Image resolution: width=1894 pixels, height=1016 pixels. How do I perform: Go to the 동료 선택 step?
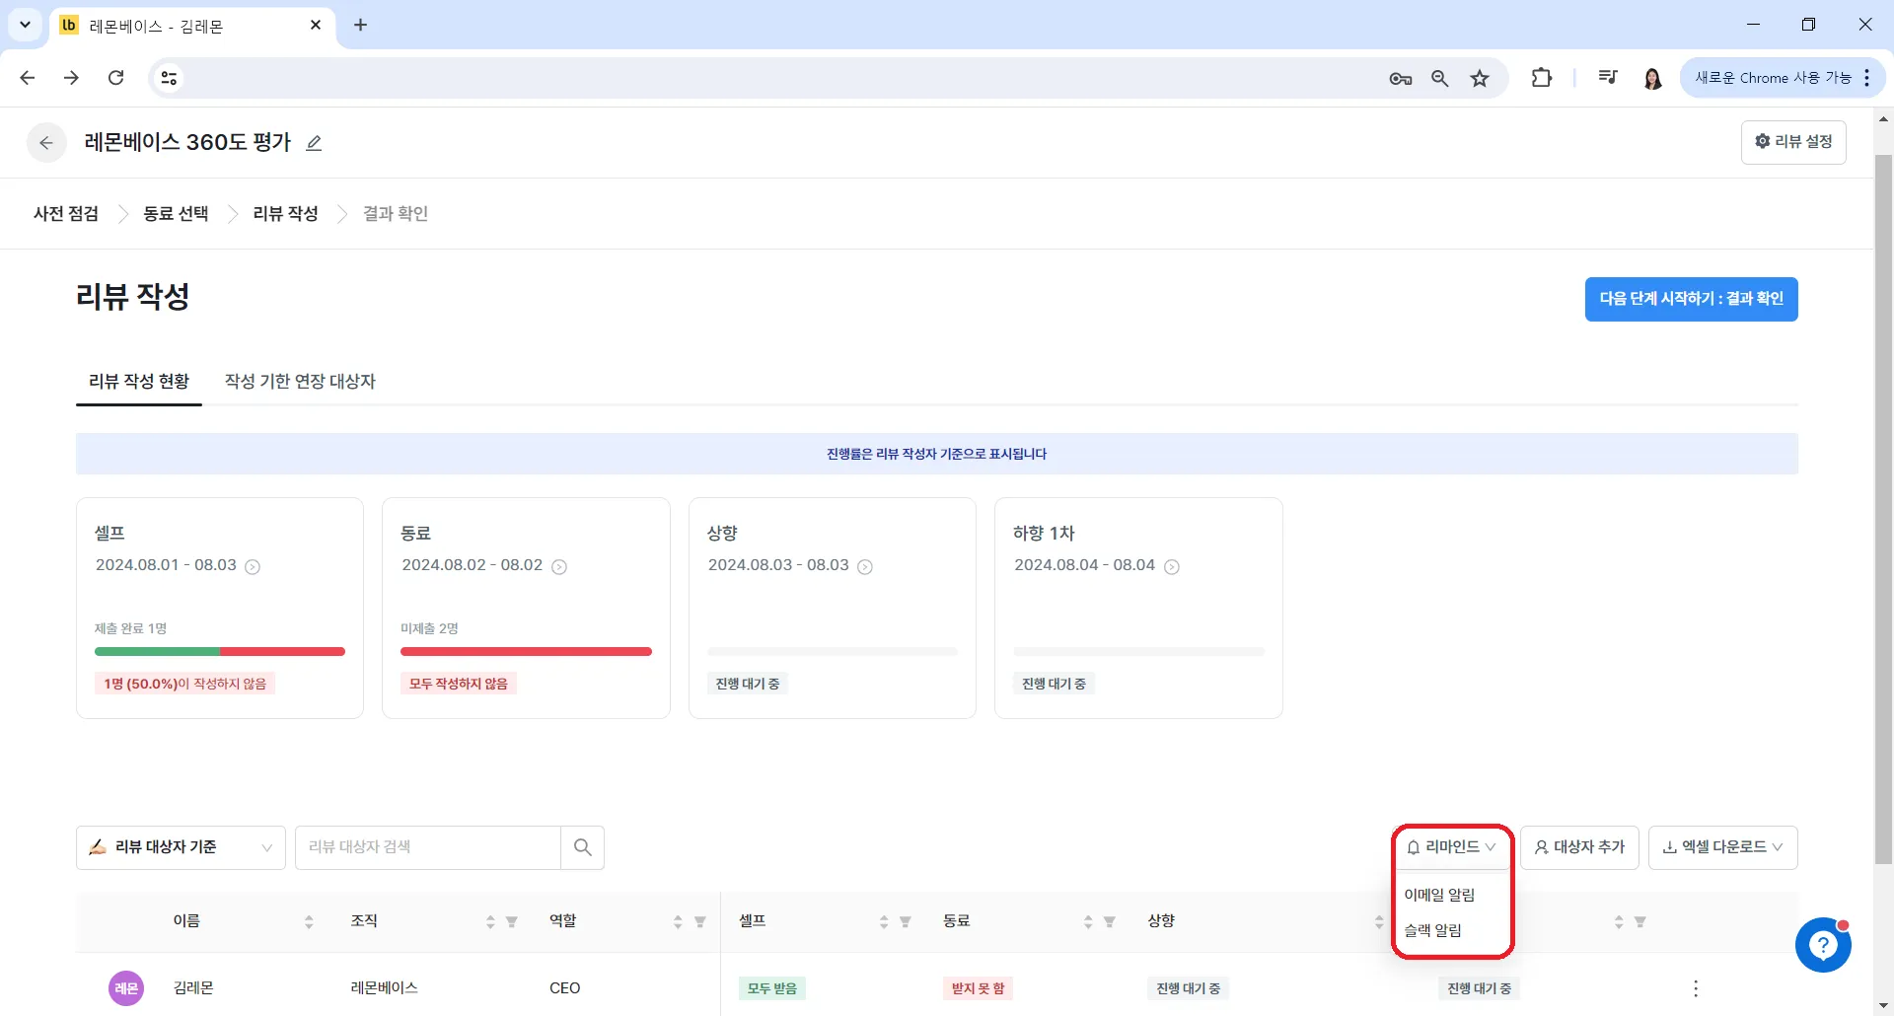[176, 214]
